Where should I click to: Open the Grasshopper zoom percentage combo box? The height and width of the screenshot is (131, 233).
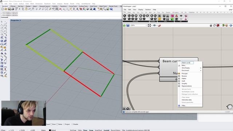point(139,25)
